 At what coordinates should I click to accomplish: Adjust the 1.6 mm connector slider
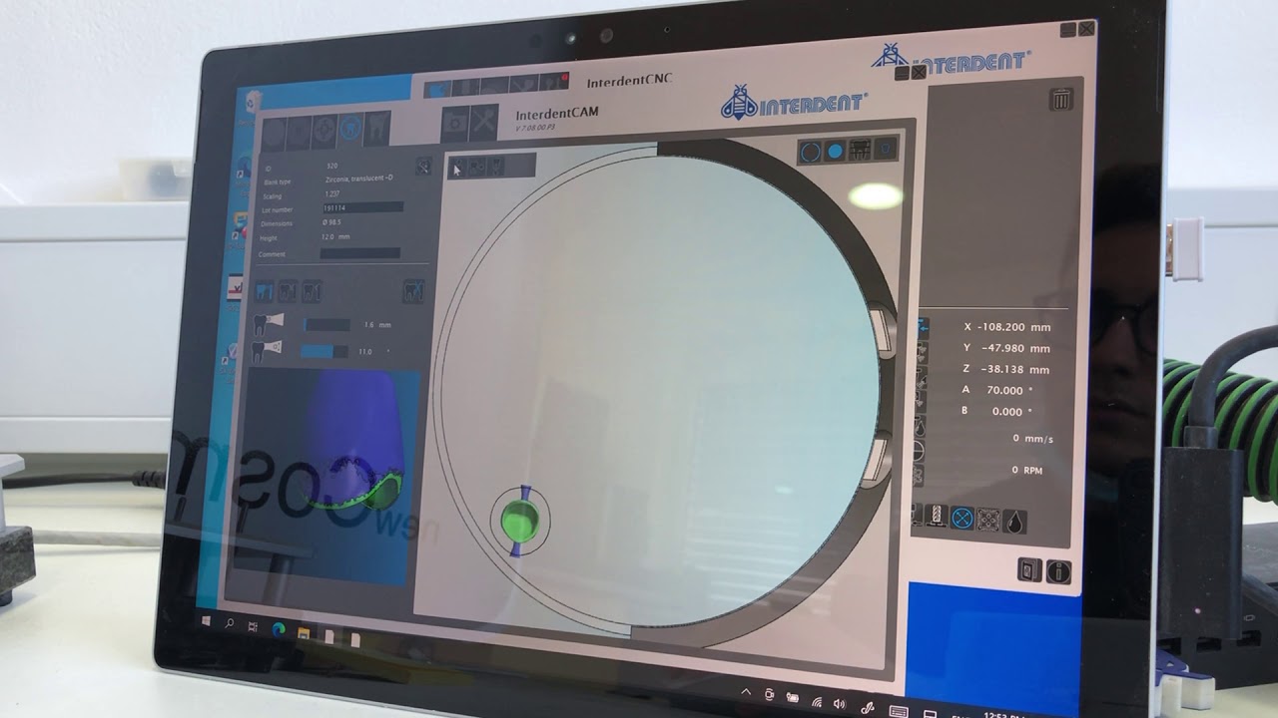[x=326, y=324]
